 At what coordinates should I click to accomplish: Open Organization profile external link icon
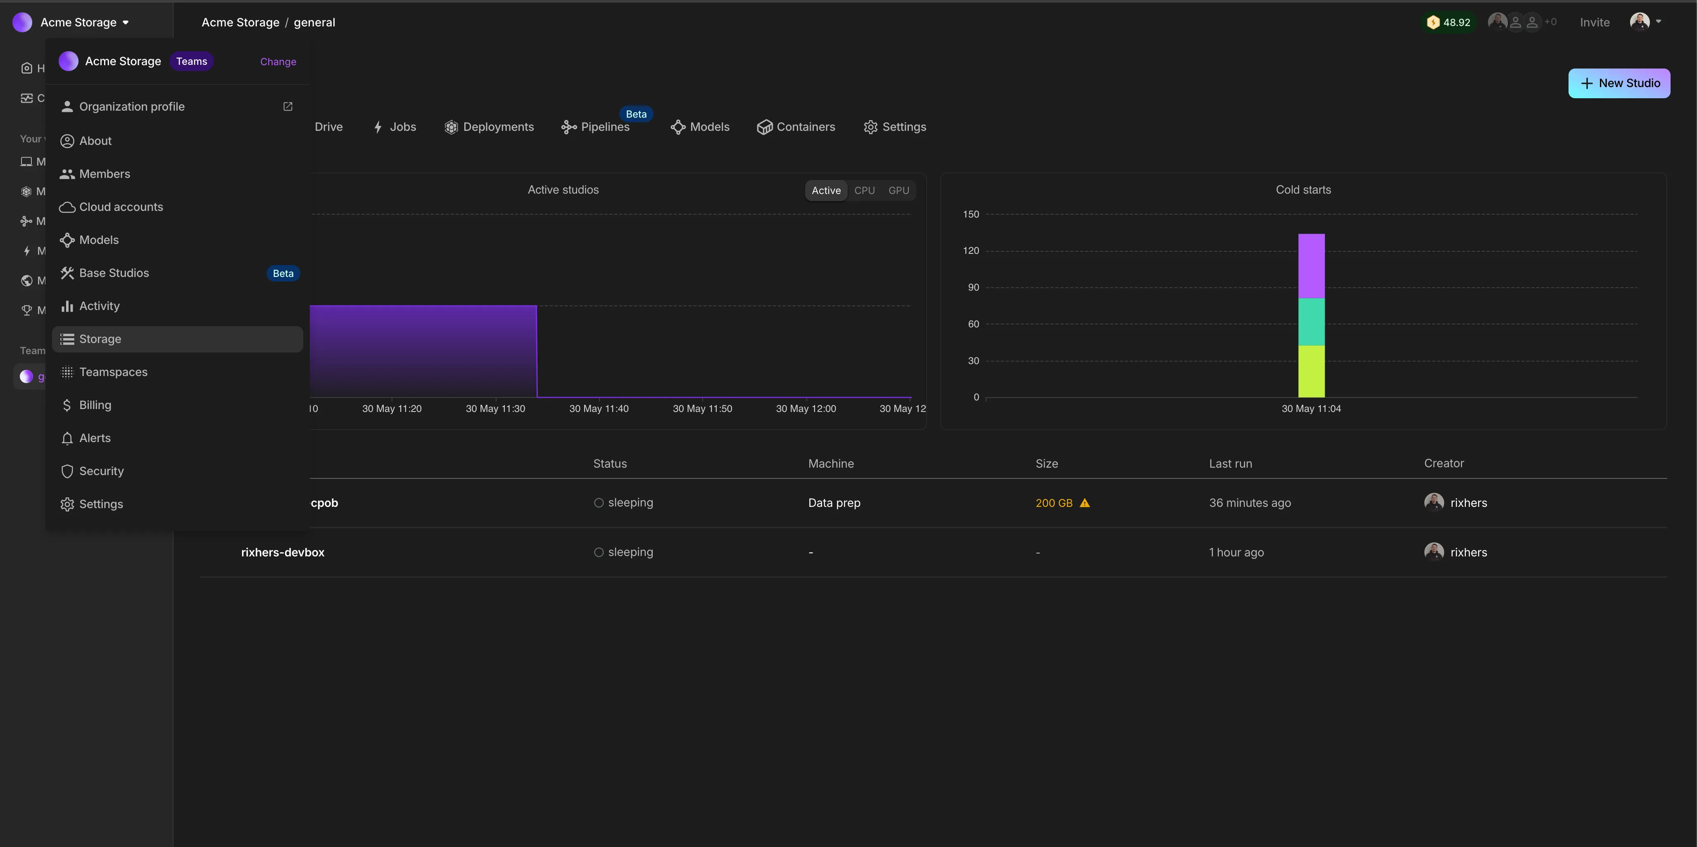click(288, 106)
